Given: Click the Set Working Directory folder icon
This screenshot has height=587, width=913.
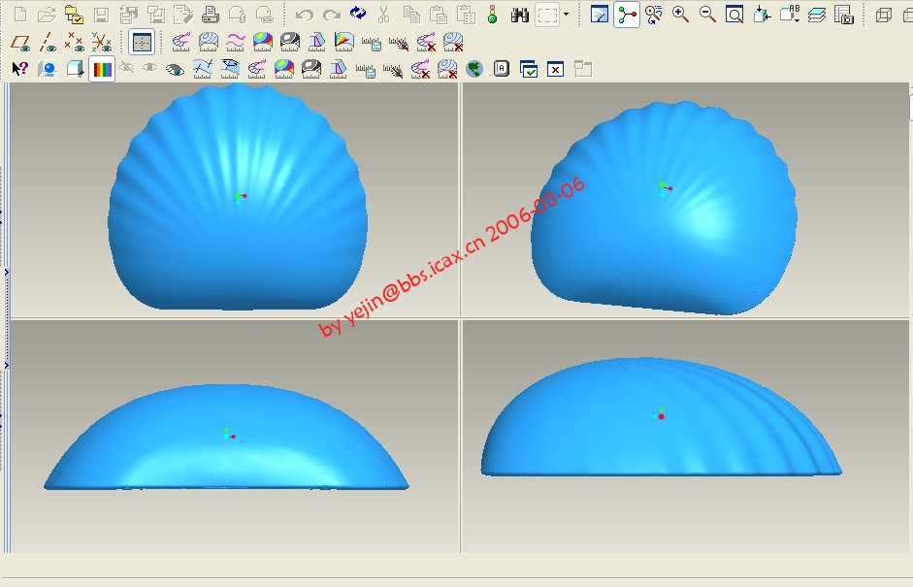Looking at the screenshot, I should [74, 15].
